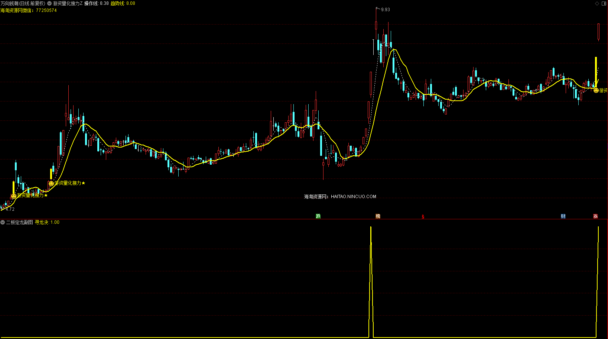The image size is (608, 339).
Task: Open the 二板定龙副图 sub-chart dropdown arrow
Action: click(3, 222)
